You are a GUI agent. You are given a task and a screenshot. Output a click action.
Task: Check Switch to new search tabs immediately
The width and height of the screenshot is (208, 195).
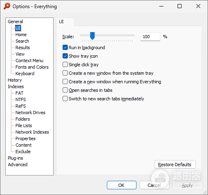(65, 99)
